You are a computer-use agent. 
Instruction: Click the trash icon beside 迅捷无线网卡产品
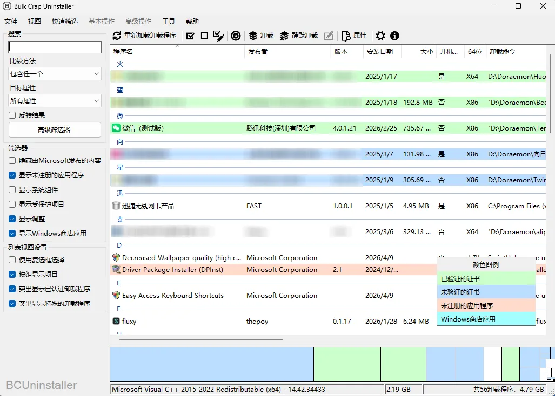point(116,206)
